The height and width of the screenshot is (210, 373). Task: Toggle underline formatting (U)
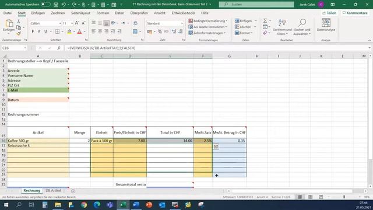(x=45, y=32)
